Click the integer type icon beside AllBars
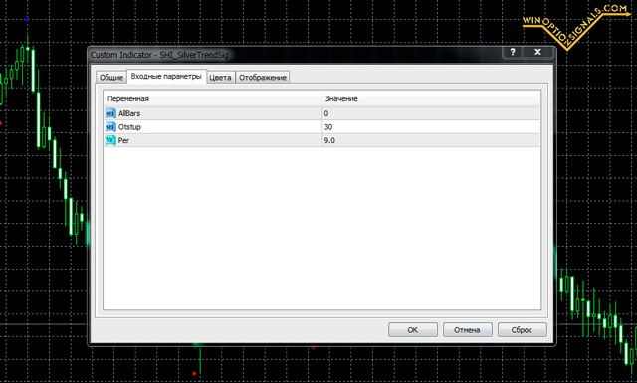This screenshot has height=383, width=637. pyautogui.click(x=110, y=113)
